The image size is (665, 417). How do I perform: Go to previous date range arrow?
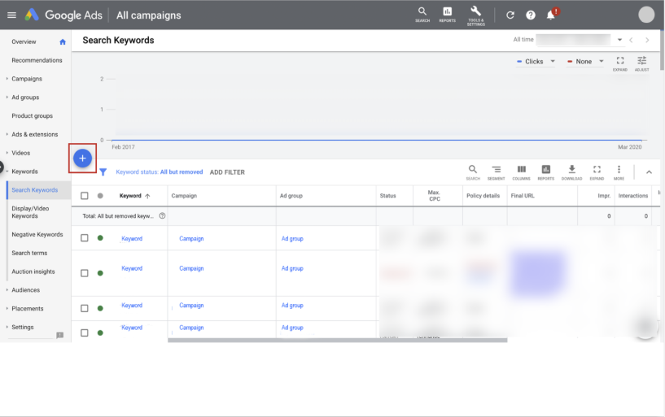point(632,40)
